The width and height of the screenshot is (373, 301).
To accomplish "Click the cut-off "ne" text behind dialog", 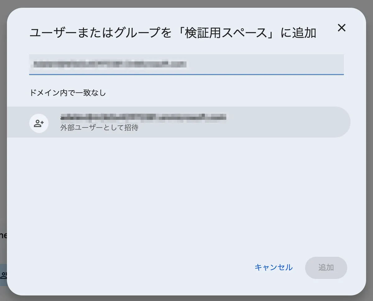I will 3,235.
